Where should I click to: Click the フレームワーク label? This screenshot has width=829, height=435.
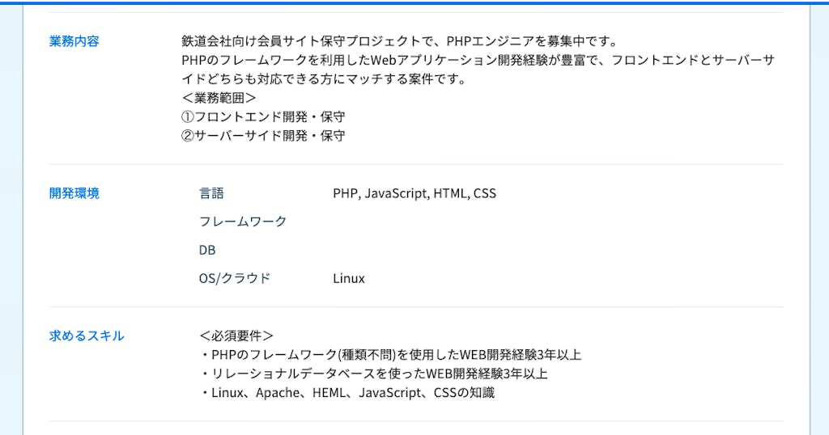pos(243,222)
